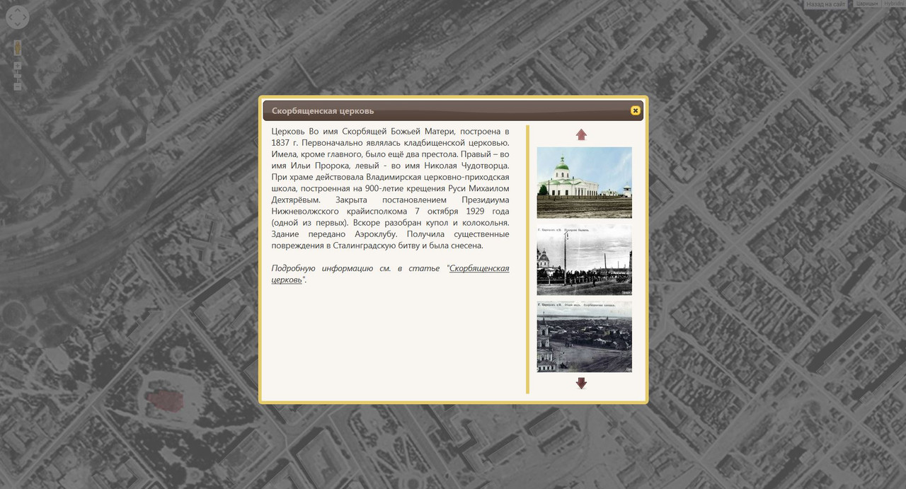Pan map down with compass arrow
This screenshot has height=489, width=906.
coord(18,24)
